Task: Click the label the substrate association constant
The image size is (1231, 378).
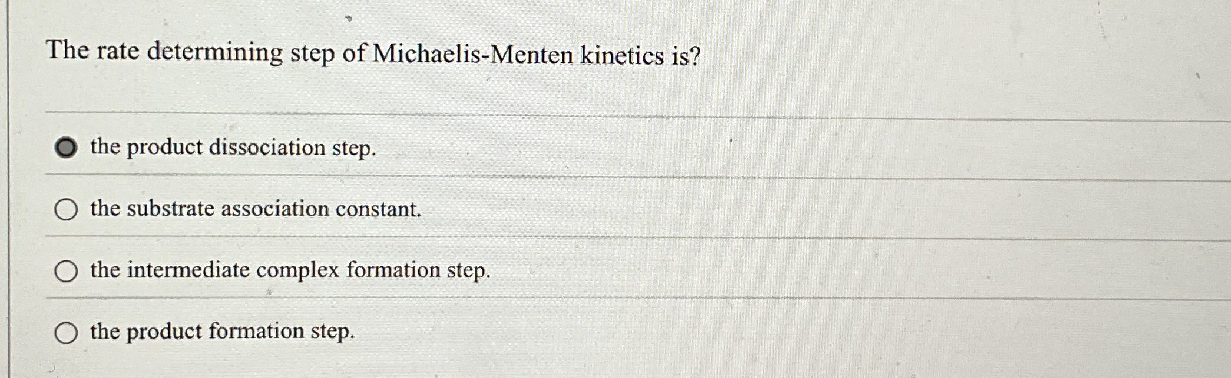Action: coord(254,209)
